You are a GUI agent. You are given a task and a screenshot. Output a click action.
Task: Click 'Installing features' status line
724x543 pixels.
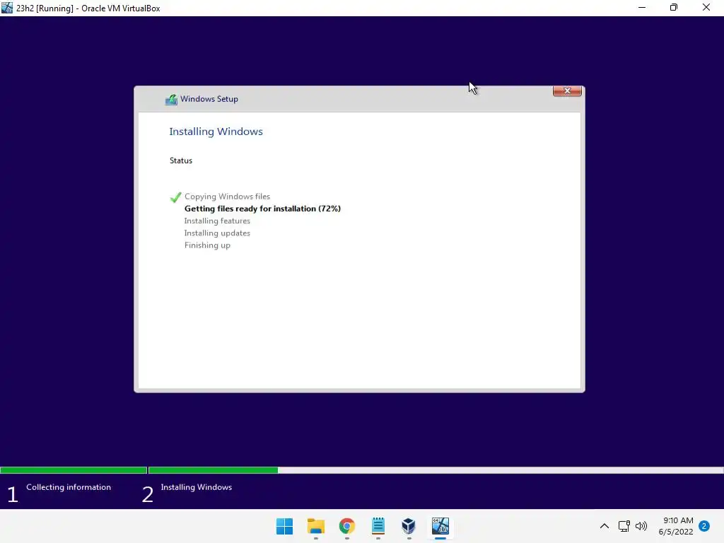click(x=217, y=221)
